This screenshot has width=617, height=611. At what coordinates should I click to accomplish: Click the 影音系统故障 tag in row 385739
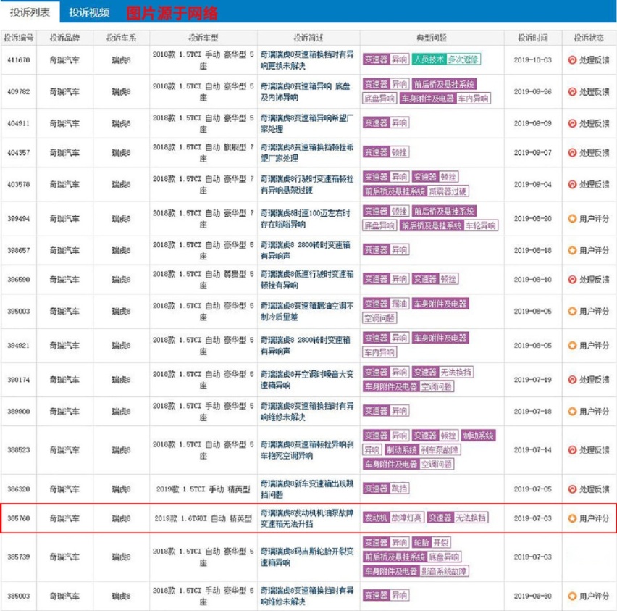coord(444,571)
